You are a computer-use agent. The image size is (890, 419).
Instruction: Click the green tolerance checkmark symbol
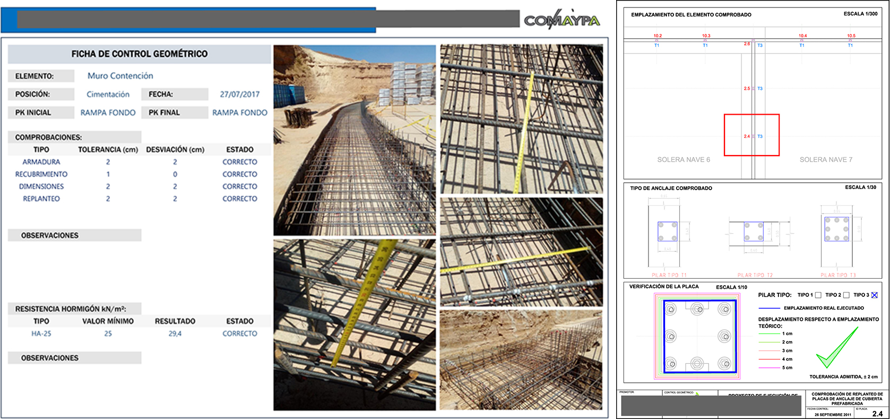tap(837, 349)
